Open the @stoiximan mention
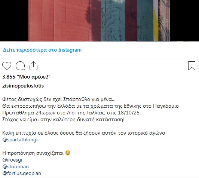199x178 pixels. coord(15,166)
